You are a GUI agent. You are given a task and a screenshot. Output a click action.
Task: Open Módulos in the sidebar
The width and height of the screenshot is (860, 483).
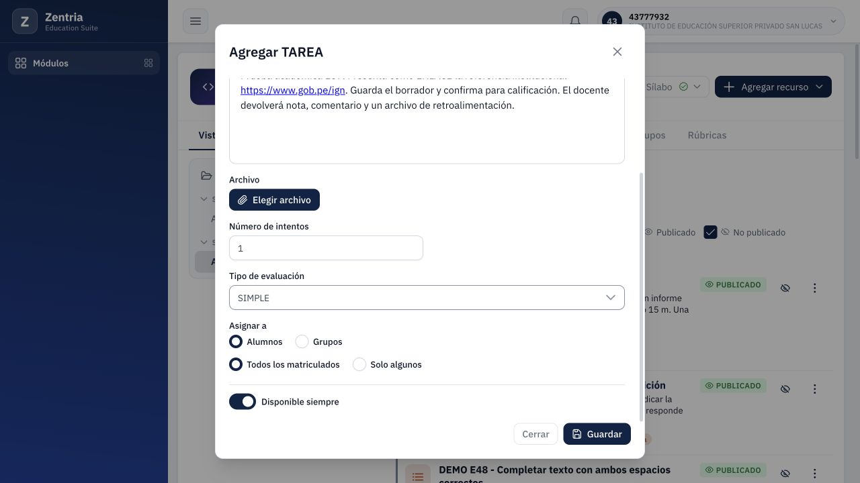point(84,63)
